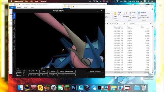This screenshot has height=92, width=164.
Task: Open Launchpad rocket icon in Dock
Action: 54,88
